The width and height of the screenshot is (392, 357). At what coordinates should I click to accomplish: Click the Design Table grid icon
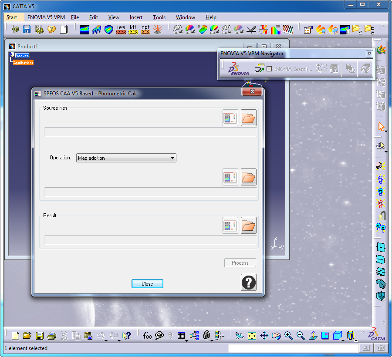181,336
